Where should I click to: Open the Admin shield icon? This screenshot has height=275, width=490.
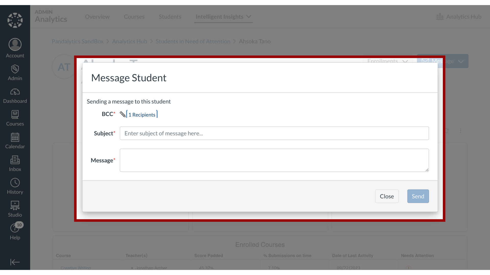(15, 73)
